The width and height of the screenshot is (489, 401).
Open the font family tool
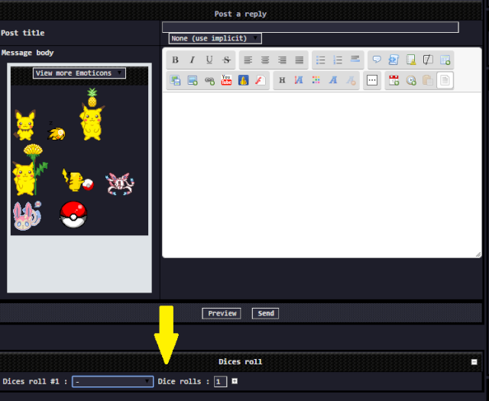coord(333,80)
